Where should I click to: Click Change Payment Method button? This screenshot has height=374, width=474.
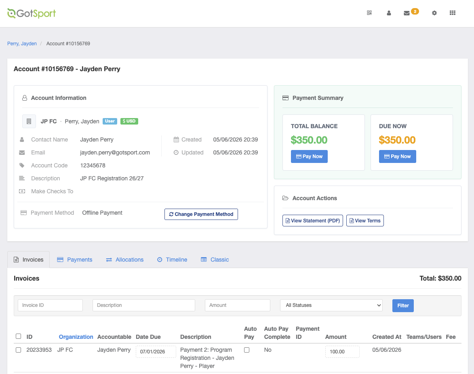click(x=201, y=214)
